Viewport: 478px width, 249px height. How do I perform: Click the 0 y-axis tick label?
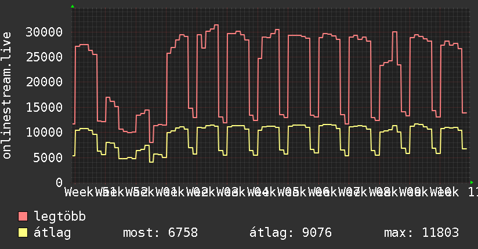tap(59, 182)
